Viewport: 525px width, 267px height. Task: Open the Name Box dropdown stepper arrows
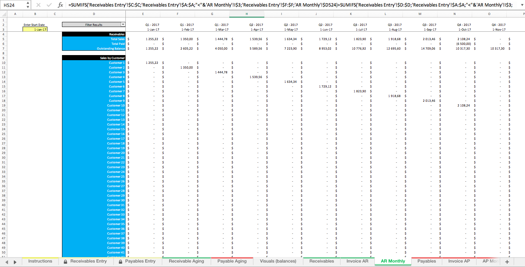coord(28,5)
